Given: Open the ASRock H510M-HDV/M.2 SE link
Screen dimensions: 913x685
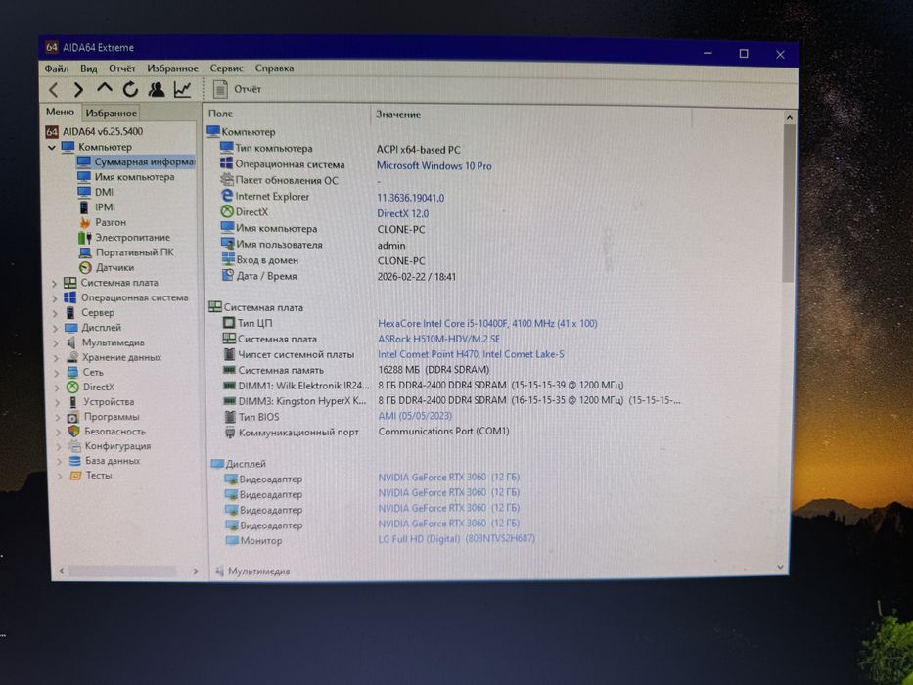Looking at the screenshot, I should 438,339.
